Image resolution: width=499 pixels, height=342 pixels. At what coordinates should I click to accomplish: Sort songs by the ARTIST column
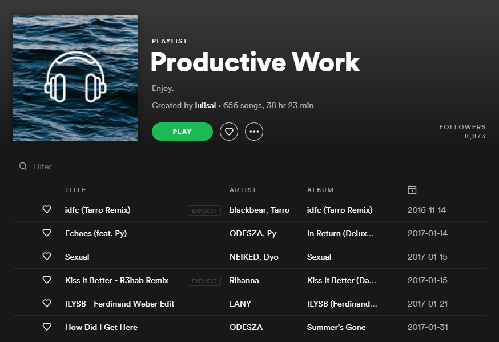243,189
